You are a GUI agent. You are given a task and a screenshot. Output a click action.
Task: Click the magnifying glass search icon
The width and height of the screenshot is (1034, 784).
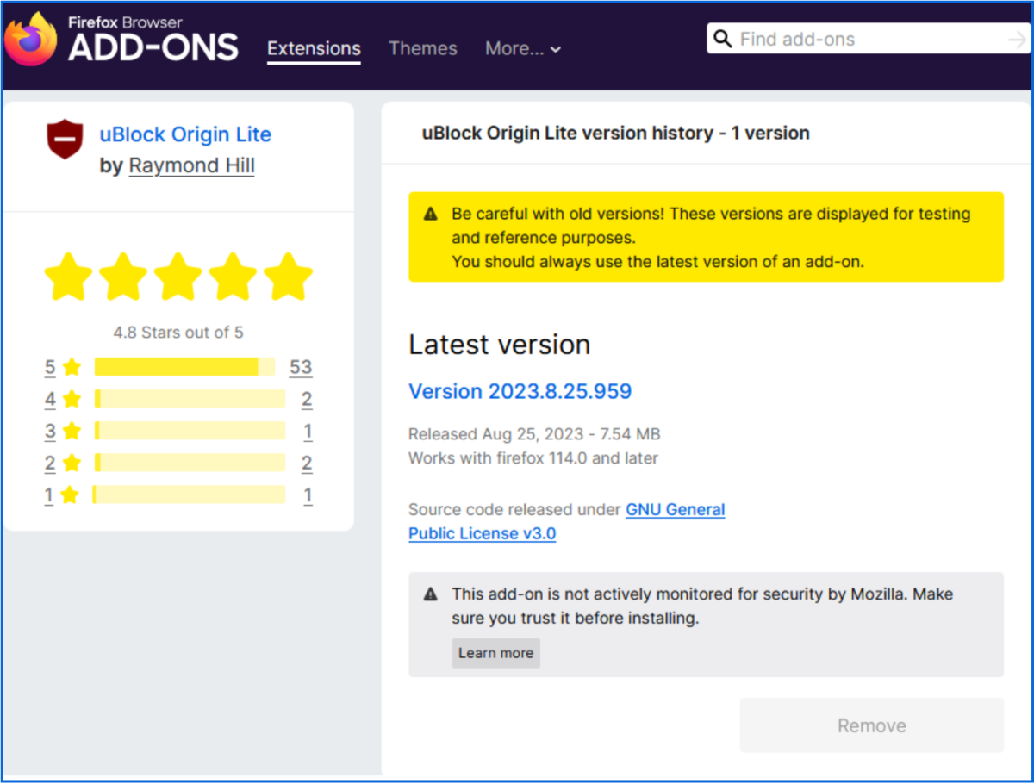722,39
